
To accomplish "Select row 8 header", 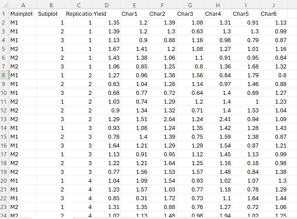I will pyautogui.click(x=4, y=75).
